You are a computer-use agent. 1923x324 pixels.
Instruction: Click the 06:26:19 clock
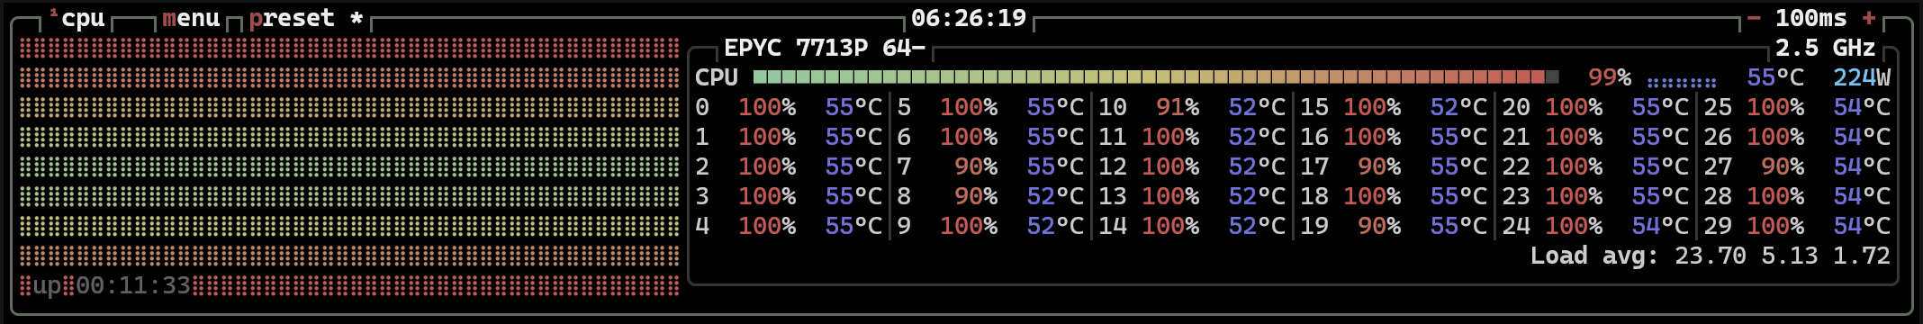click(x=969, y=18)
